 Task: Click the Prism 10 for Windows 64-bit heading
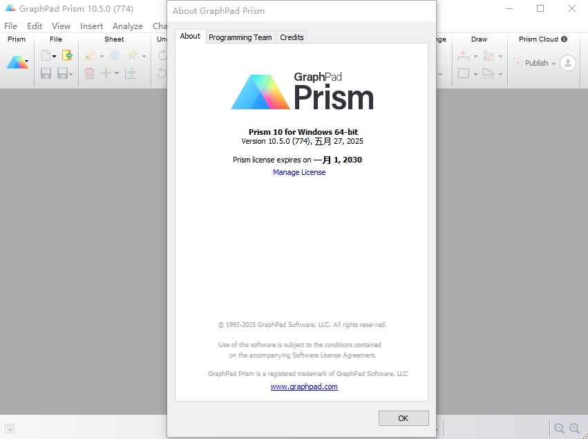pos(303,131)
